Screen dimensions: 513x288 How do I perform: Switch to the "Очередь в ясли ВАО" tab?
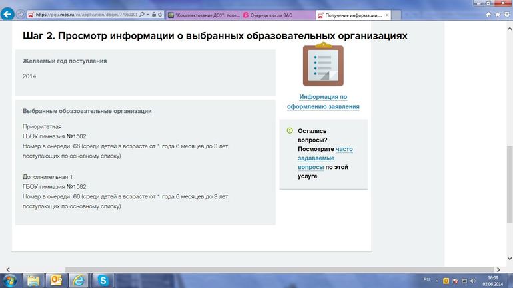tap(275, 14)
